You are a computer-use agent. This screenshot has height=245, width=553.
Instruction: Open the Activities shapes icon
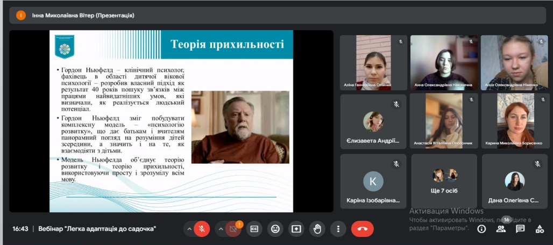click(539, 229)
